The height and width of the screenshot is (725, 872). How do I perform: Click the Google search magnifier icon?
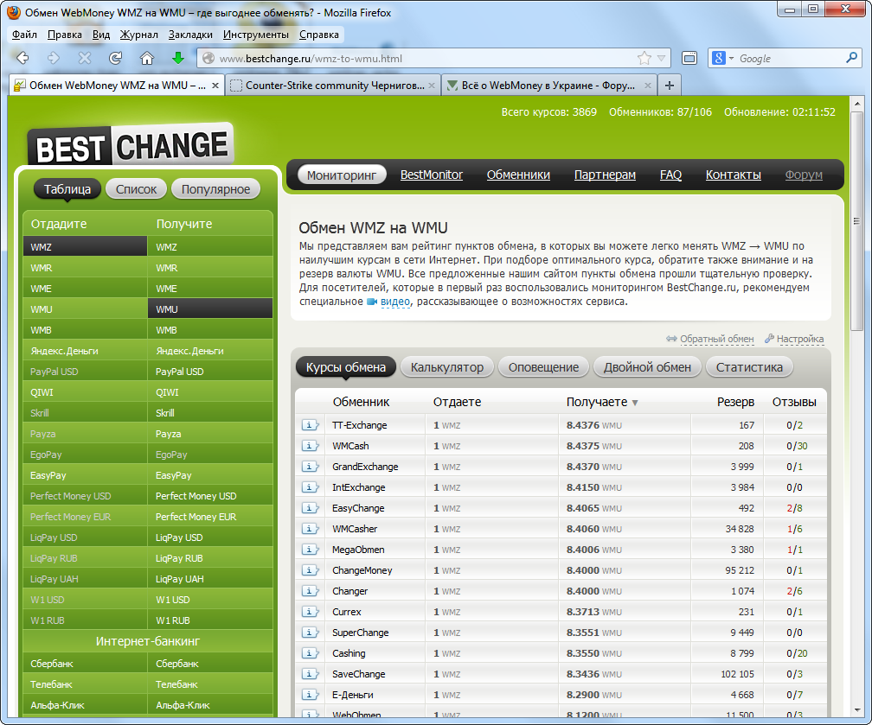click(851, 58)
